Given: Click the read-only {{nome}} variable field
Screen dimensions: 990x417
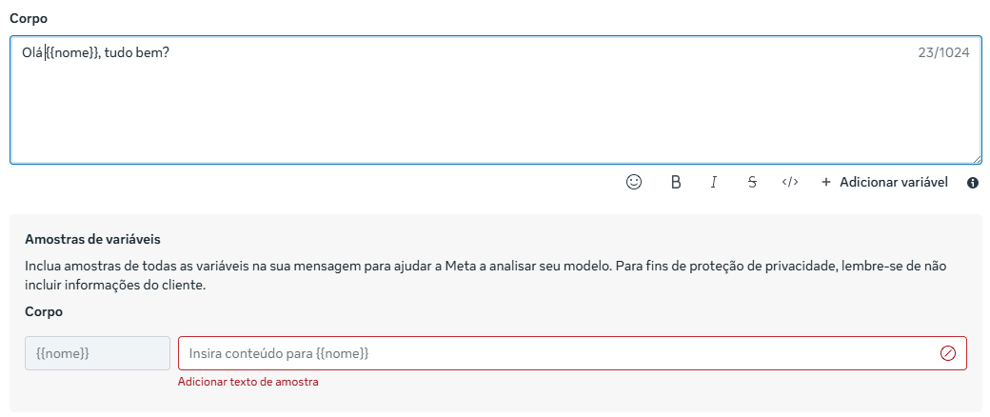Looking at the screenshot, I should (x=97, y=353).
